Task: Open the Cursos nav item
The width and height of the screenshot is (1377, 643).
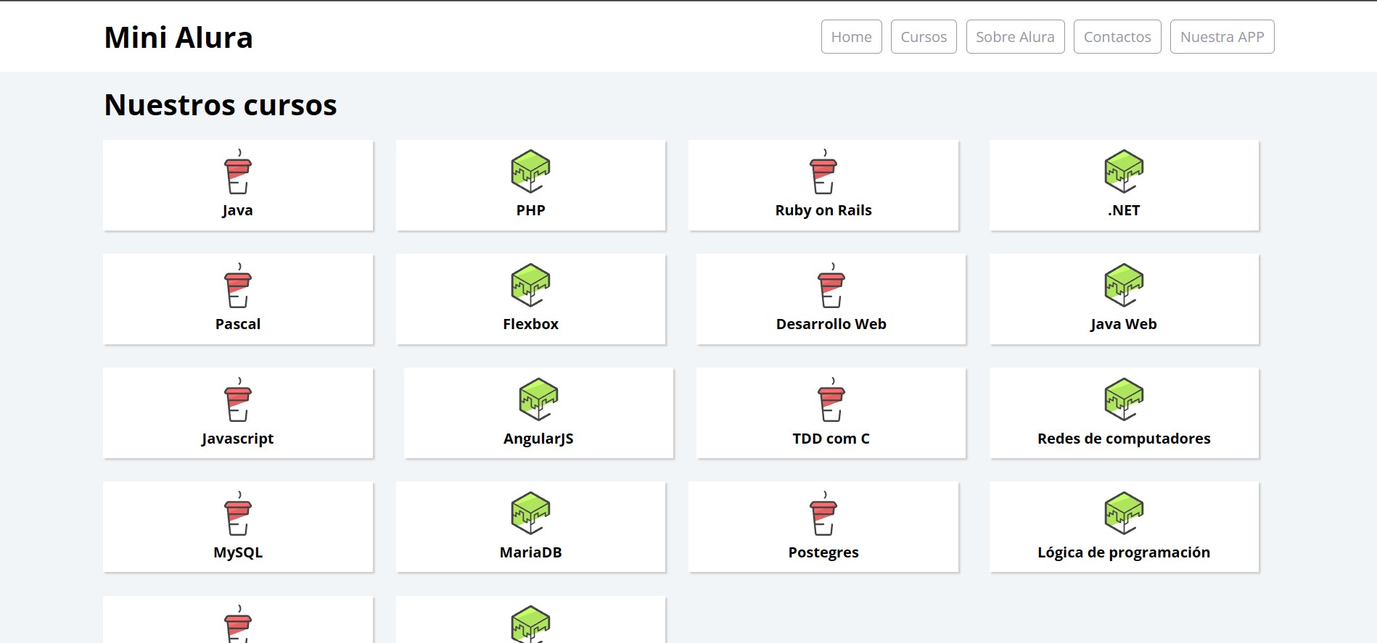Action: click(924, 37)
